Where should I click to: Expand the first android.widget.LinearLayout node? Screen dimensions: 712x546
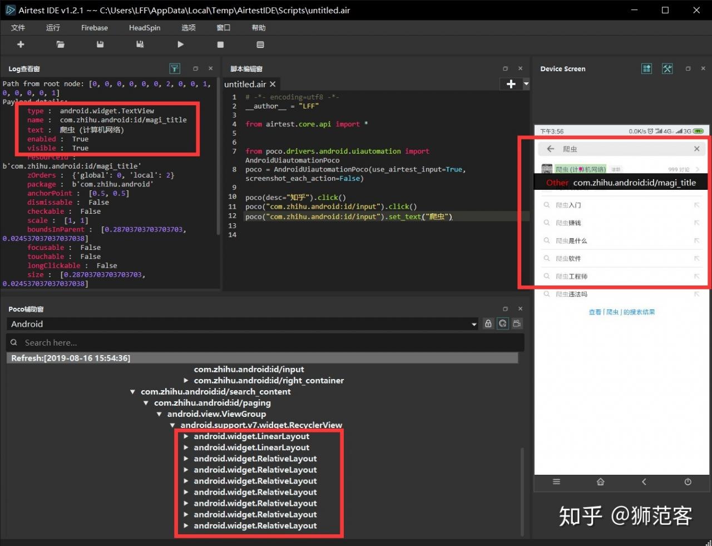click(x=186, y=436)
